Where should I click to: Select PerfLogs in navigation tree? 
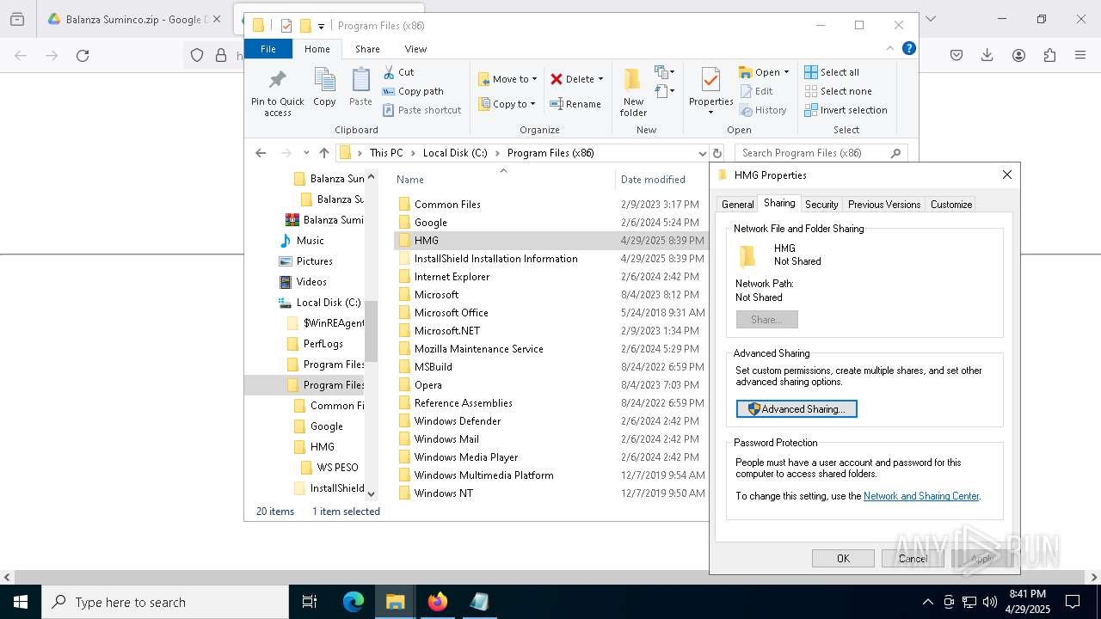tap(323, 344)
